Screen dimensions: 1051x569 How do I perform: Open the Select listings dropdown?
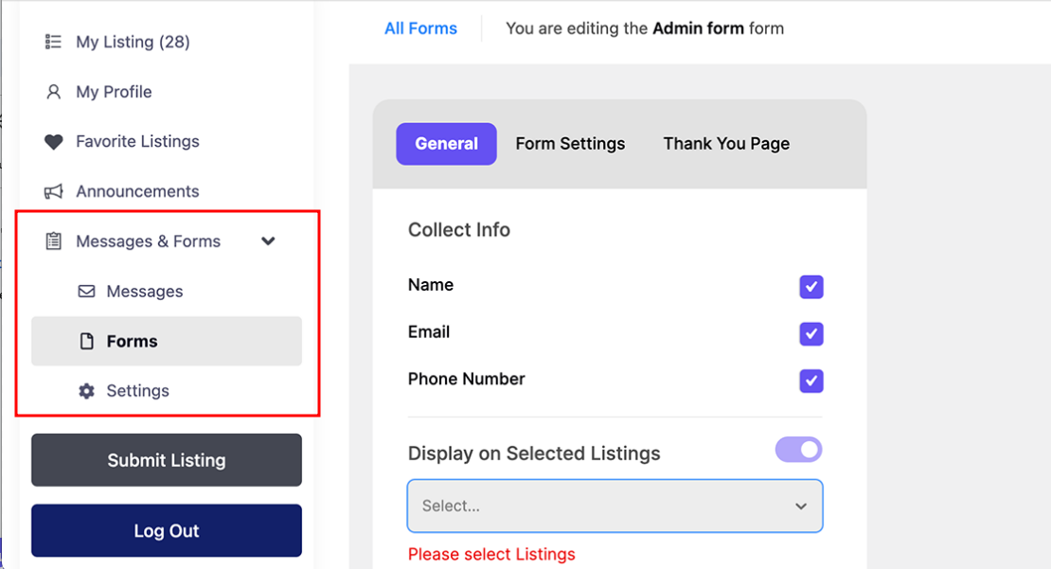pyautogui.click(x=597, y=507)
